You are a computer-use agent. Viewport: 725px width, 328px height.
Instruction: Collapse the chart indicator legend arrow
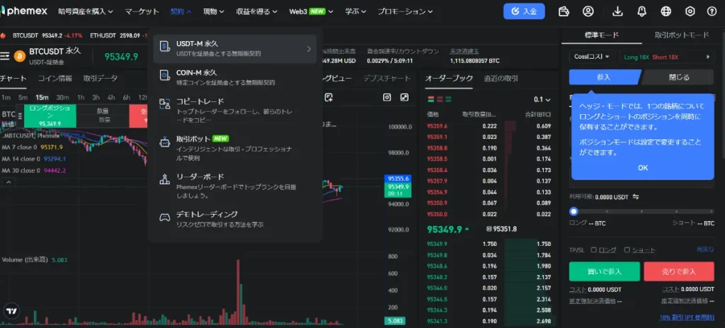tap(8, 182)
